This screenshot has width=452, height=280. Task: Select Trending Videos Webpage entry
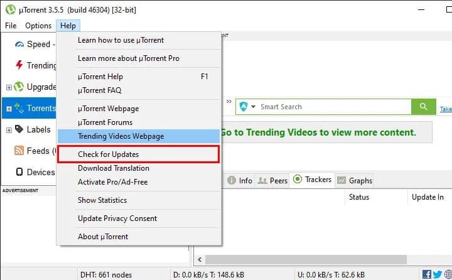(x=139, y=136)
